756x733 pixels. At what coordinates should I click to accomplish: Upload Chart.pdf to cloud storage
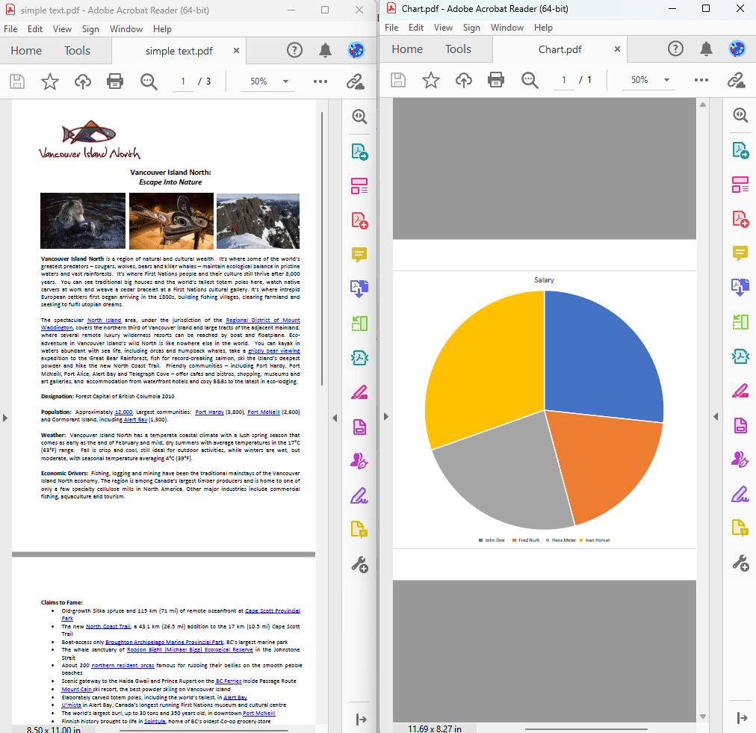[463, 80]
